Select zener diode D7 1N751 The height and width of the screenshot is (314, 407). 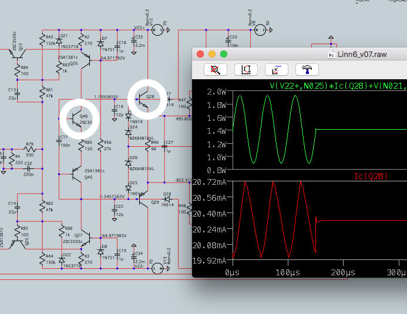[100, 43]
